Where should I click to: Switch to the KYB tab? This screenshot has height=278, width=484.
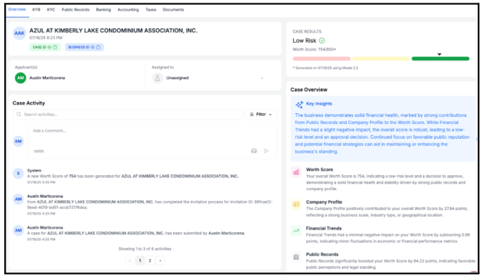(37, 10)
